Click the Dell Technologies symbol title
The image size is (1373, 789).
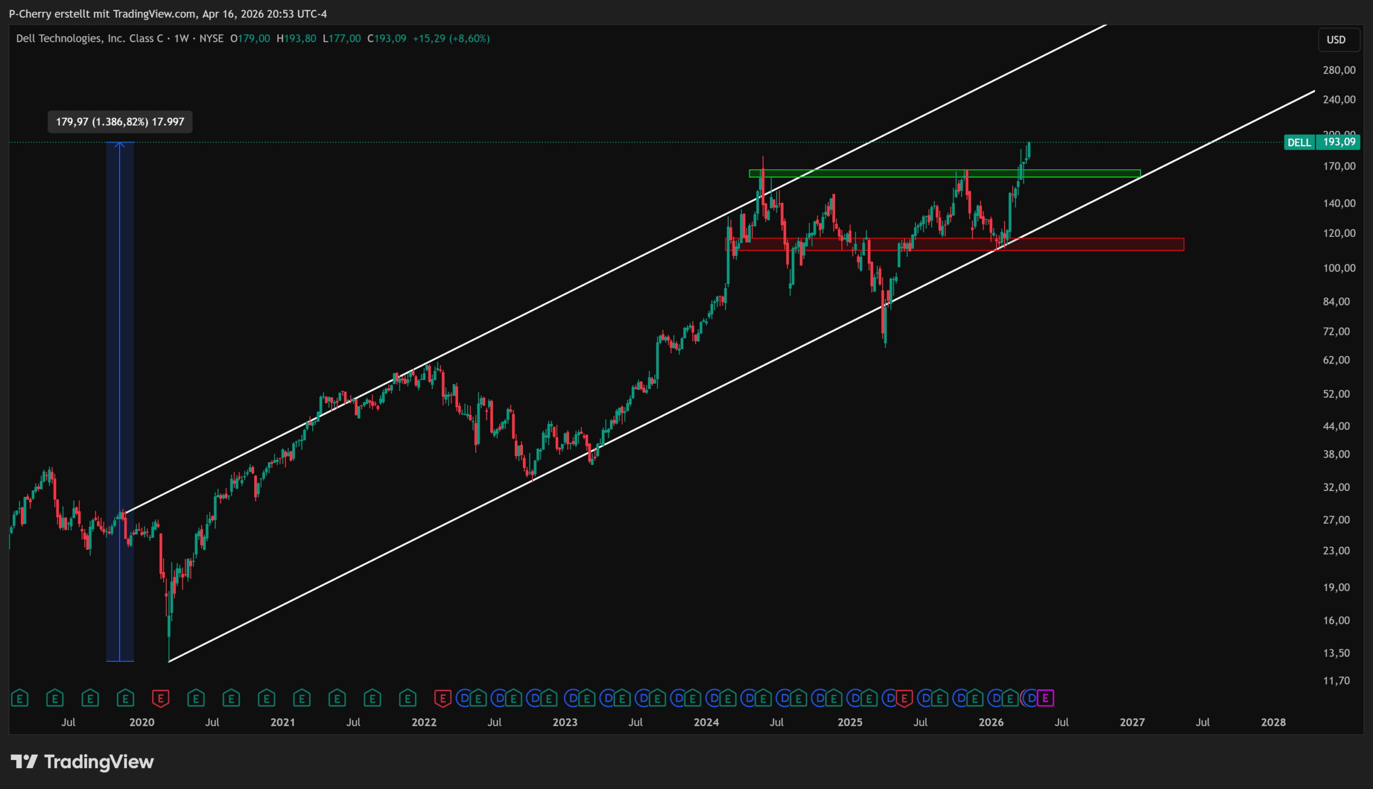point(90,39)
